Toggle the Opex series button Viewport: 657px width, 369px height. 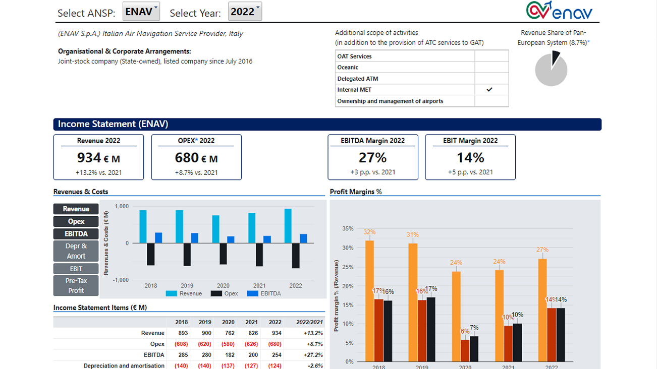click(76, 221)
